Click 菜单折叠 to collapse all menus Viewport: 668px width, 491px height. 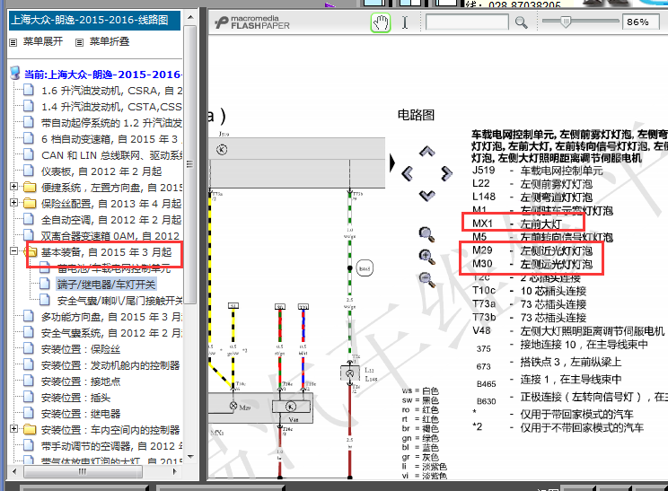coord(110,41)
